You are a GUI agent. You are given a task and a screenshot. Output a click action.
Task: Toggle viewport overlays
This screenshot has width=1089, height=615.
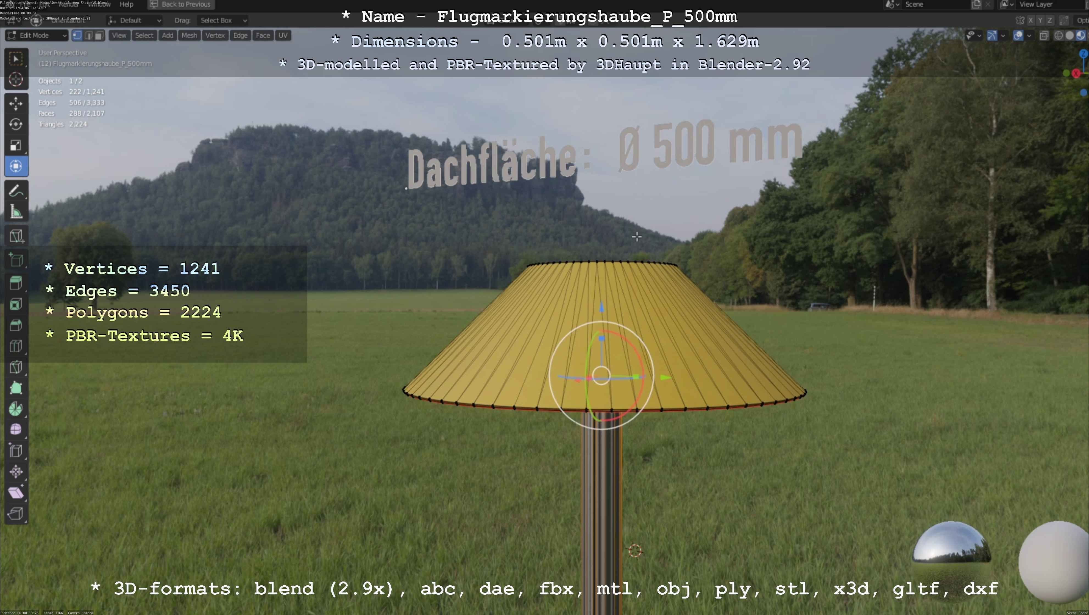point(1018,35)
